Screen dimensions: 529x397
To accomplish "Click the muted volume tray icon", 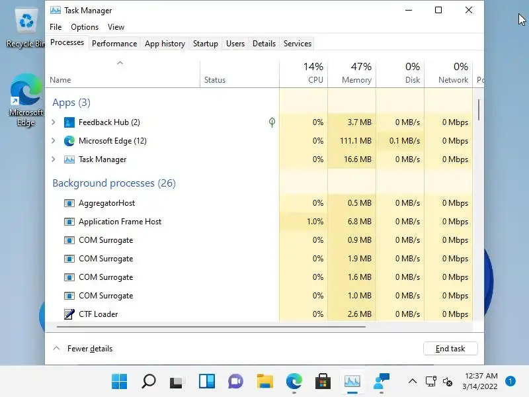I will tap(448, 382).
